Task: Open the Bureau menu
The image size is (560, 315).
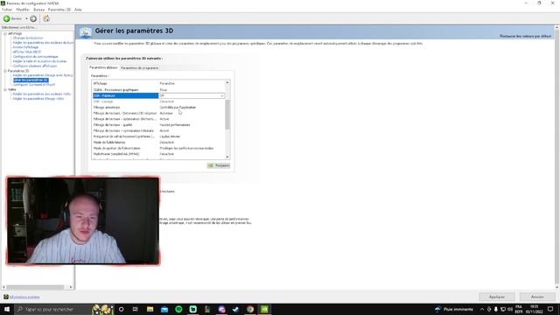Action: pyautogui.click(x=38, y=10)
